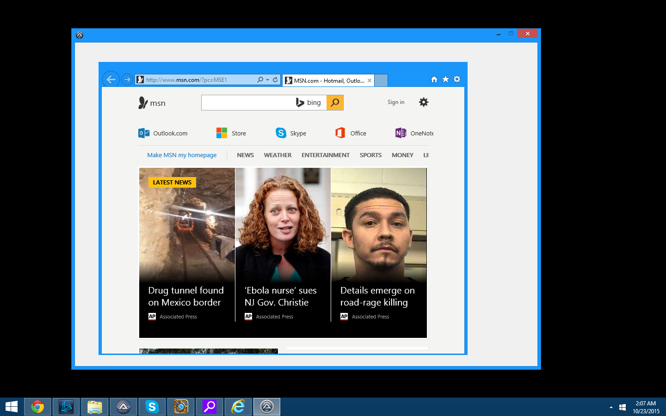Viewport: 666px width, 416px height.
Task: Open Favorites with the star icon
Action: tap(445, 79)
